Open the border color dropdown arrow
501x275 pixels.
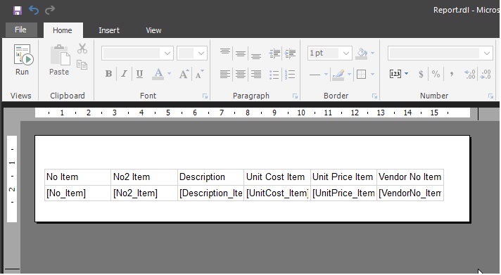point(349,75)
